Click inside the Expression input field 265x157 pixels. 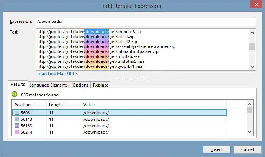(146, 22)
